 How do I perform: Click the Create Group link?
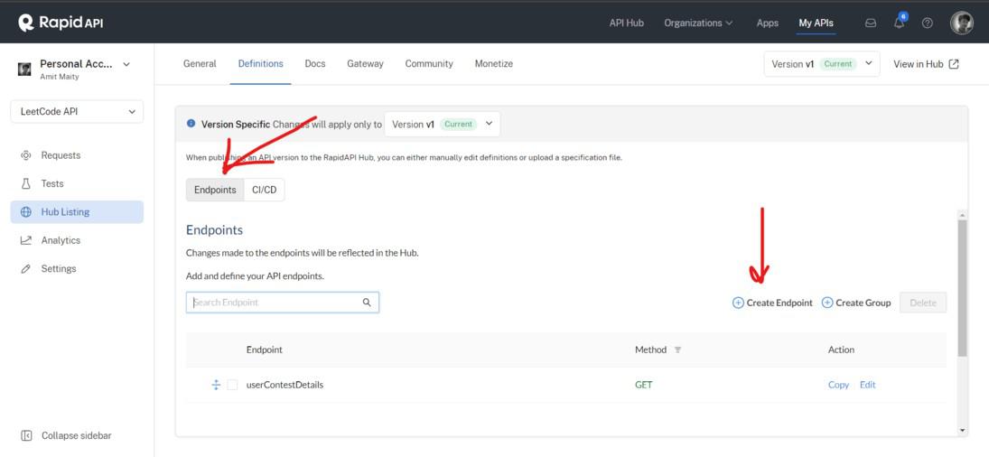856,303
